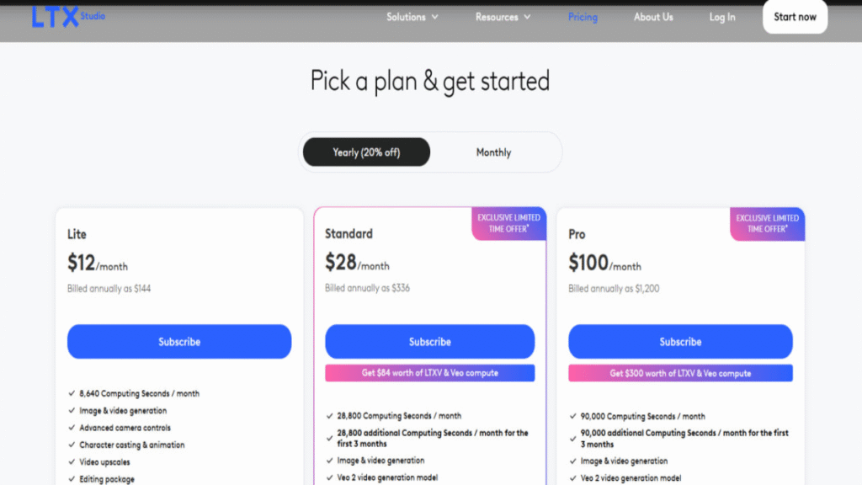The image size is (862, 485).
Task: Open the Pricing nav item
Action: tap(583, 17)
